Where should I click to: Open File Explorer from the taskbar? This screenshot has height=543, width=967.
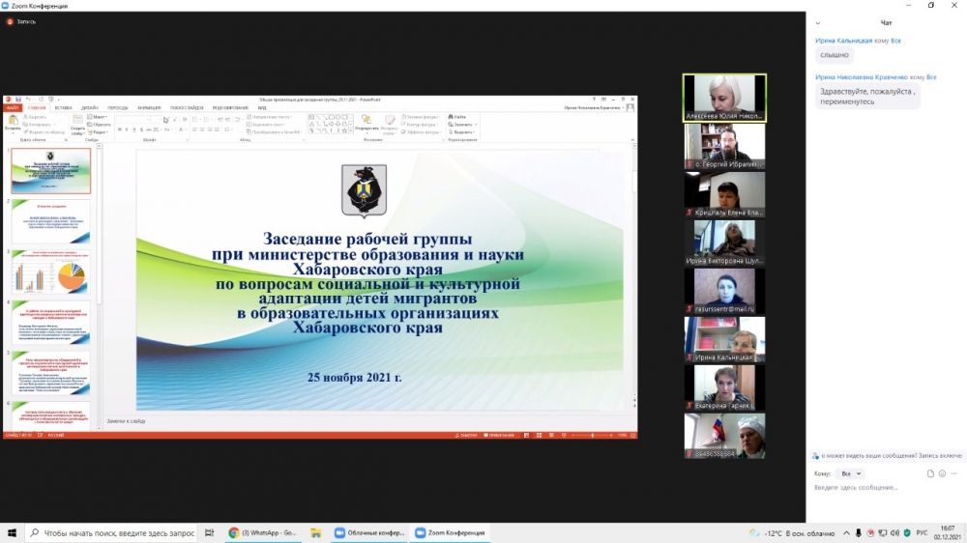(x=316, y=533)
